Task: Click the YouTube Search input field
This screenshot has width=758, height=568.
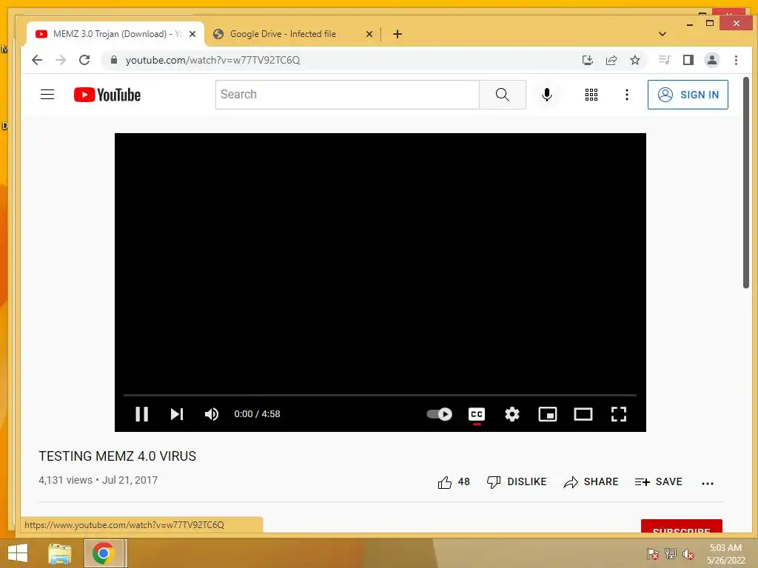Action: pyautogui.click(x=347, y=95)
